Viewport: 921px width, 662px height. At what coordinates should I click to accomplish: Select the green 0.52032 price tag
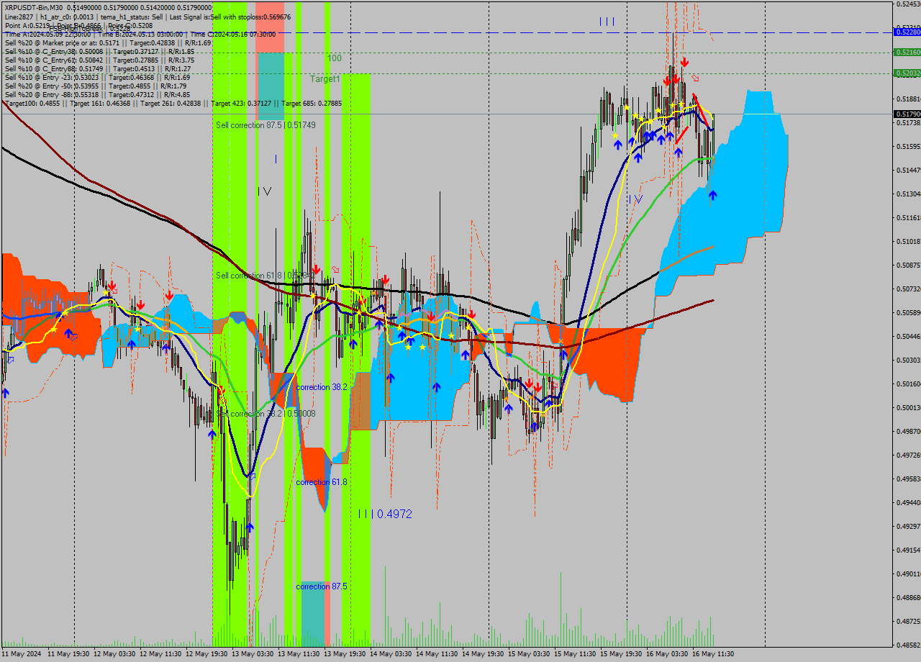point(907,73)
